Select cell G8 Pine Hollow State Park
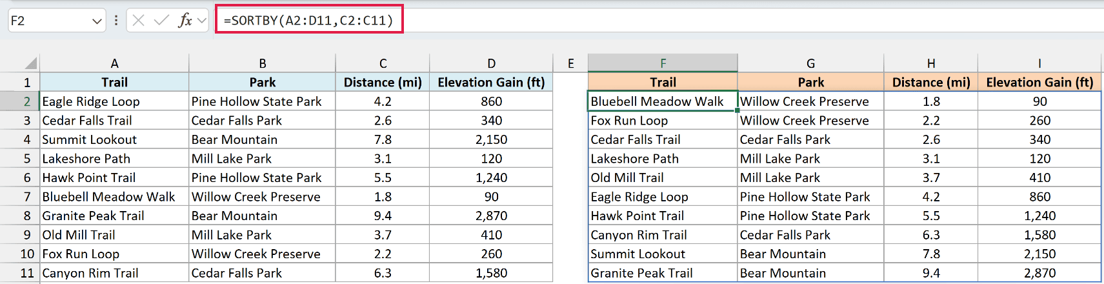The width and height of the screenshot is (1104, 284). click(810, 216)
